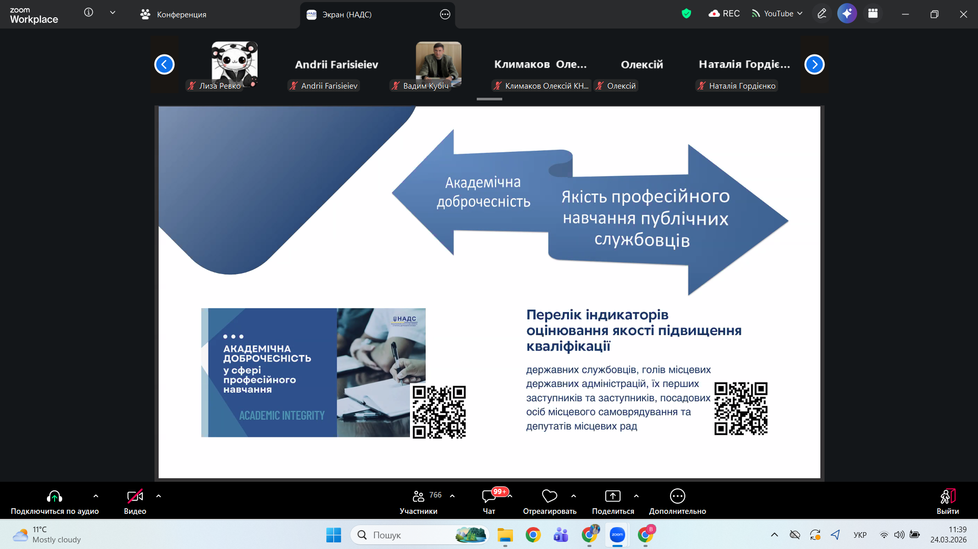This screenshot has height=549, width=978.
Task: Open the AI Companion sparkle icon
Action: (846, 14)
